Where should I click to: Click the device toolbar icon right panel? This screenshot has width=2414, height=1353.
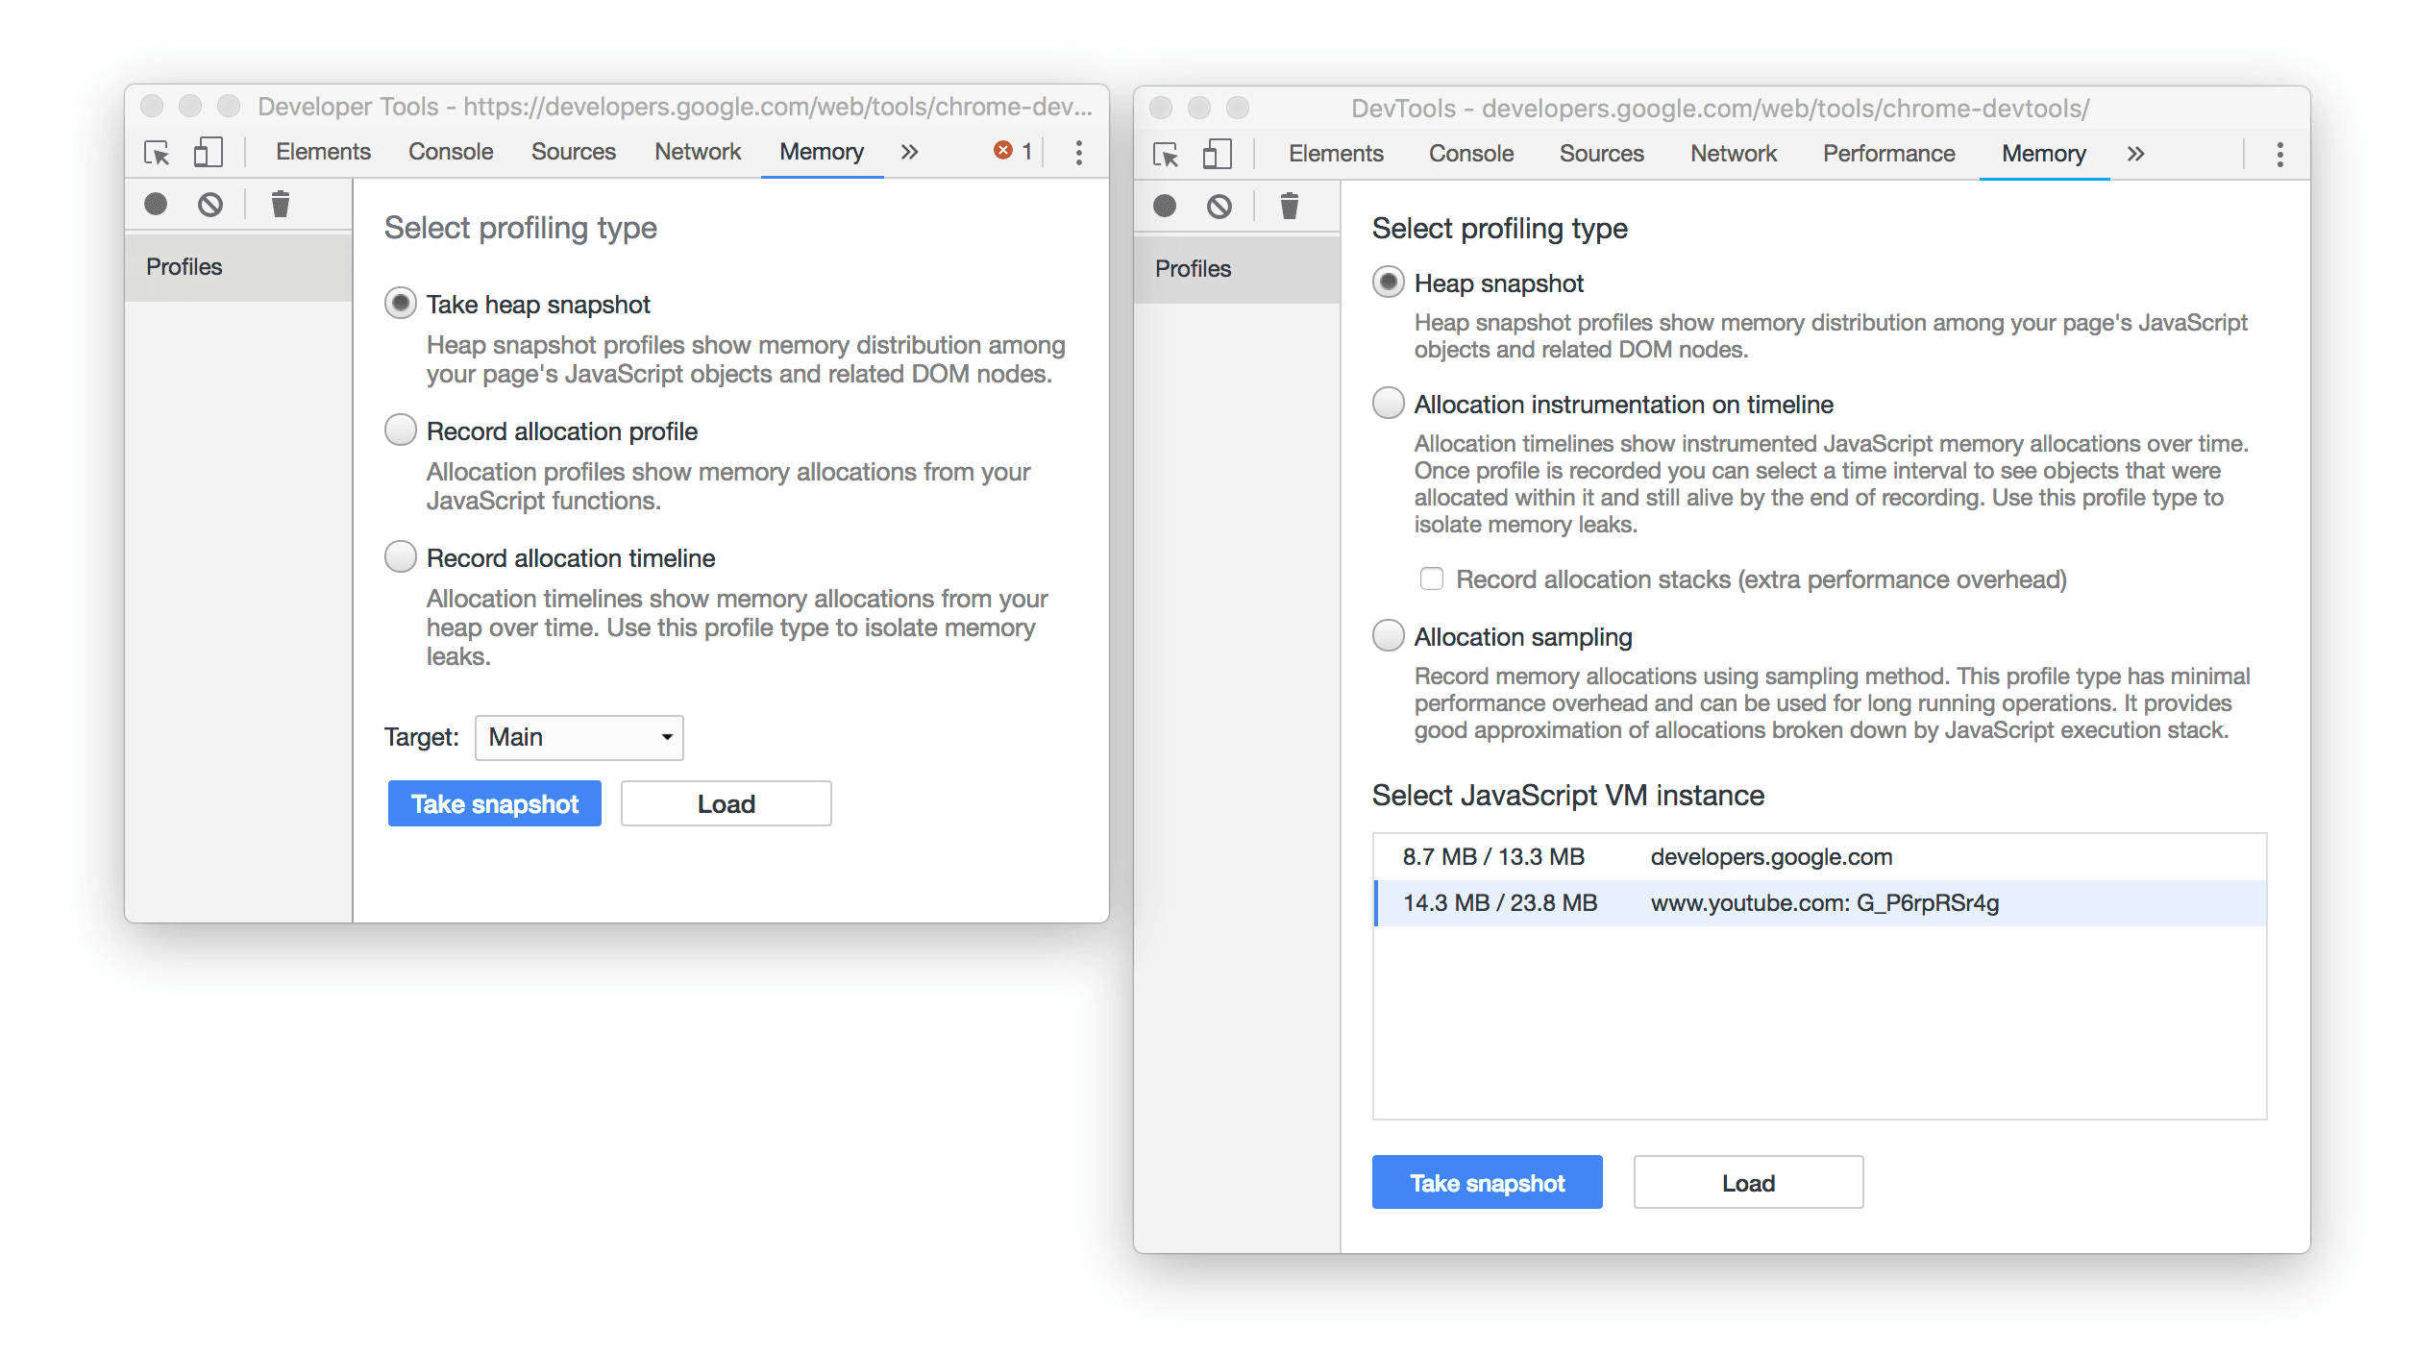pos(1219,153)
